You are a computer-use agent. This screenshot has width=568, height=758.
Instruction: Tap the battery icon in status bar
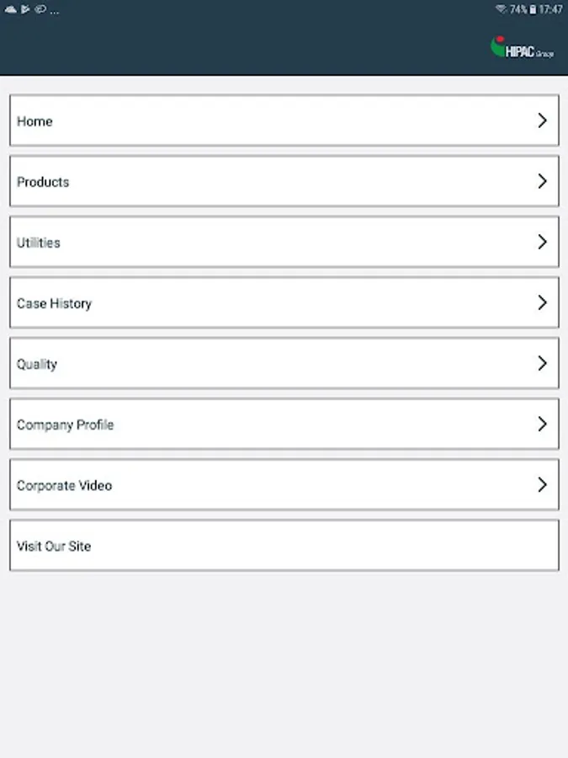tap(533, 9)
